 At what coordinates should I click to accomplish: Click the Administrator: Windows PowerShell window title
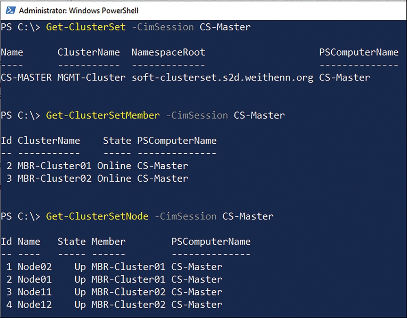(x=79, y=11)
